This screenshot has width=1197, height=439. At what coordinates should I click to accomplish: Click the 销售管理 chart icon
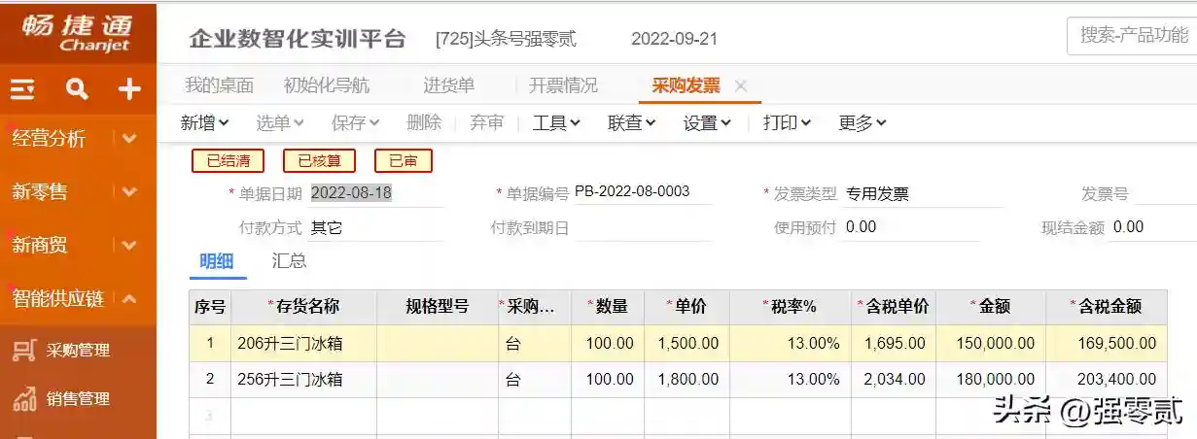coord(23,398)
